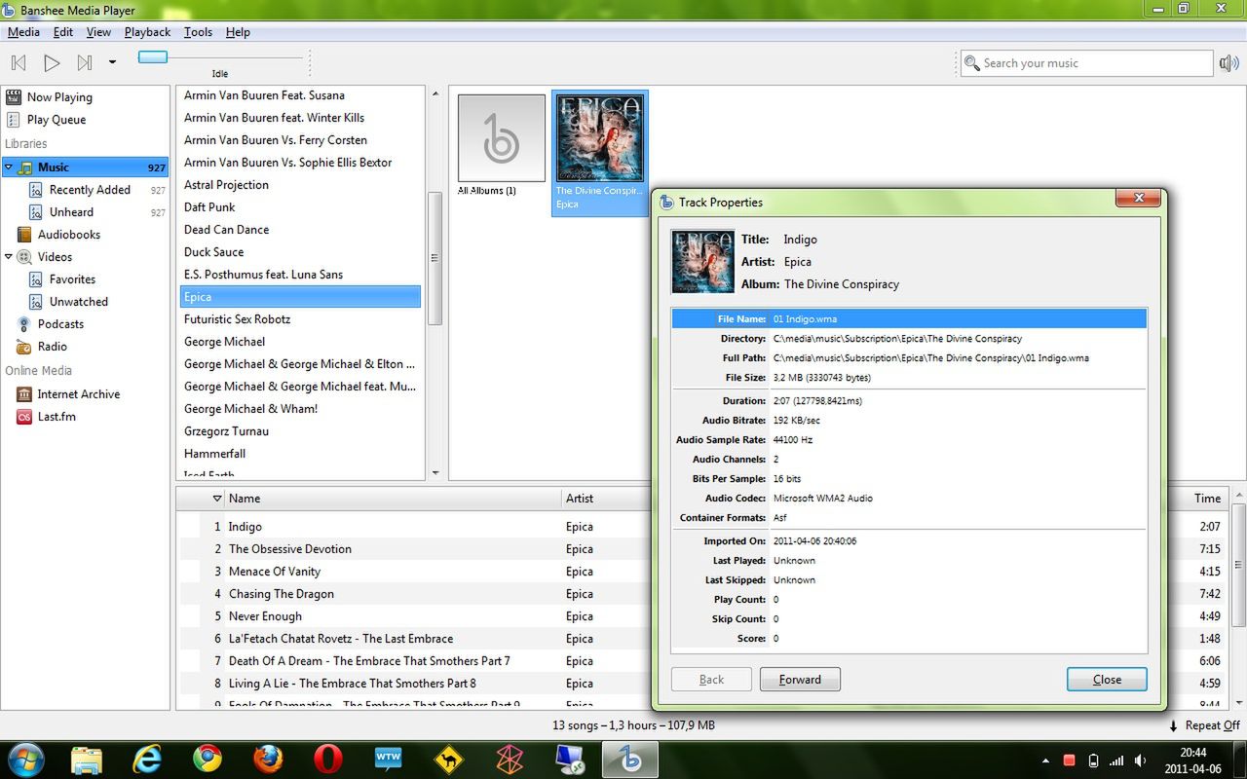Open Firefox from taskbar

tap(268, 760)
